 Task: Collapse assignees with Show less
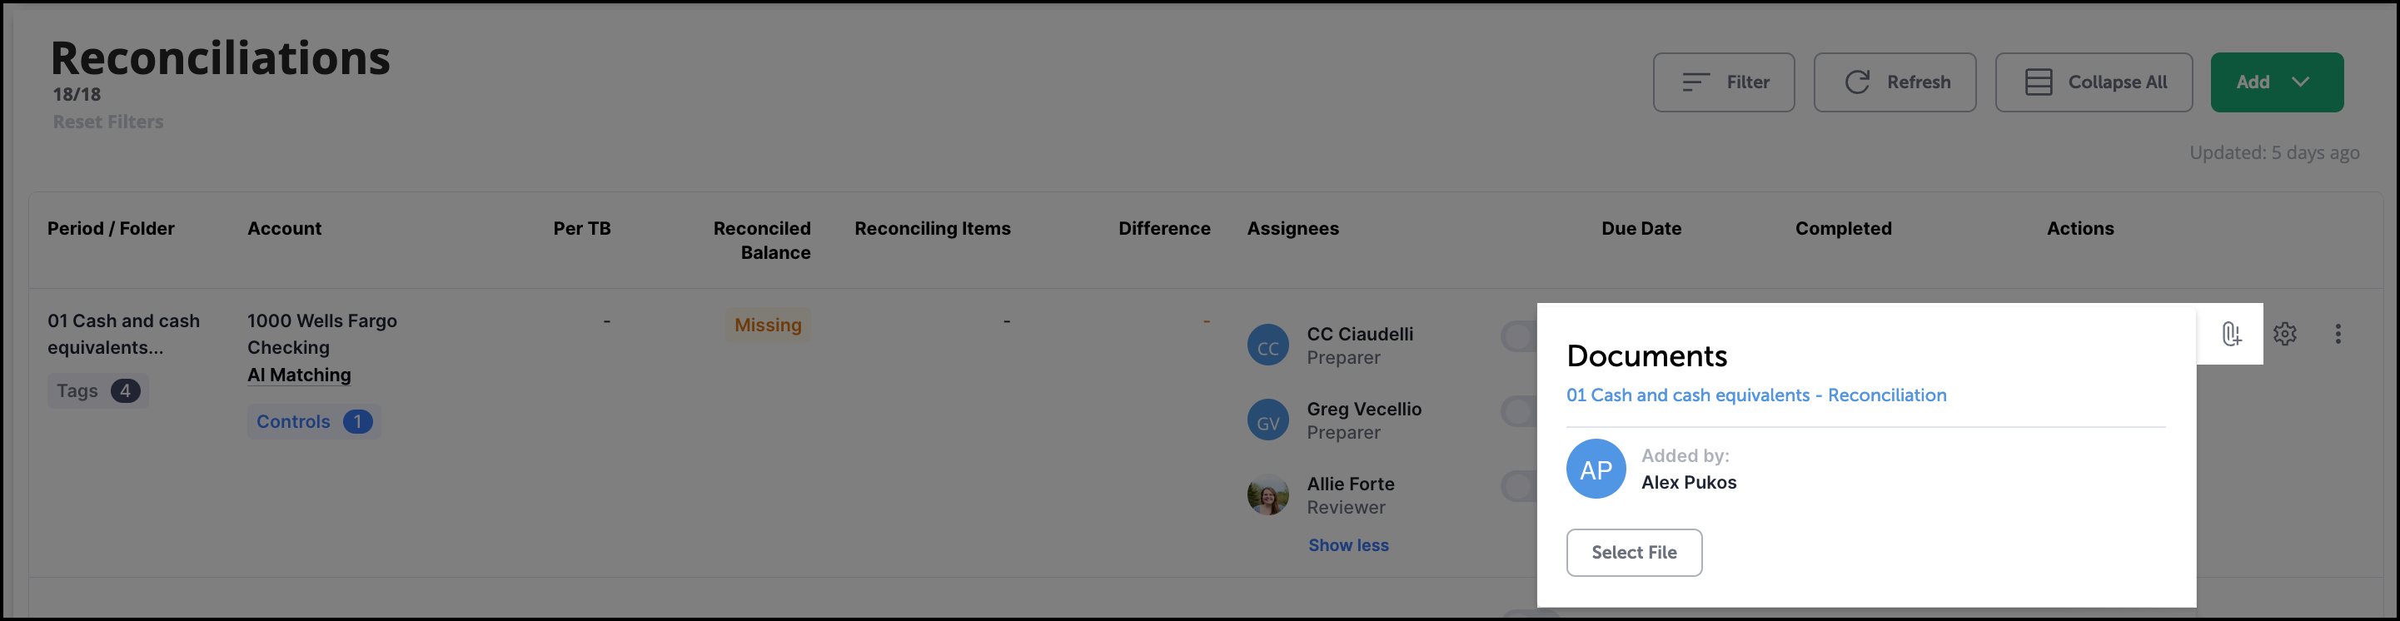[1347, 545]
